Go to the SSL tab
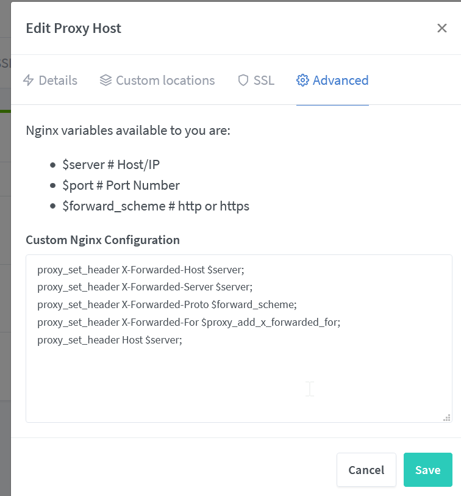 tap(264, 81)
